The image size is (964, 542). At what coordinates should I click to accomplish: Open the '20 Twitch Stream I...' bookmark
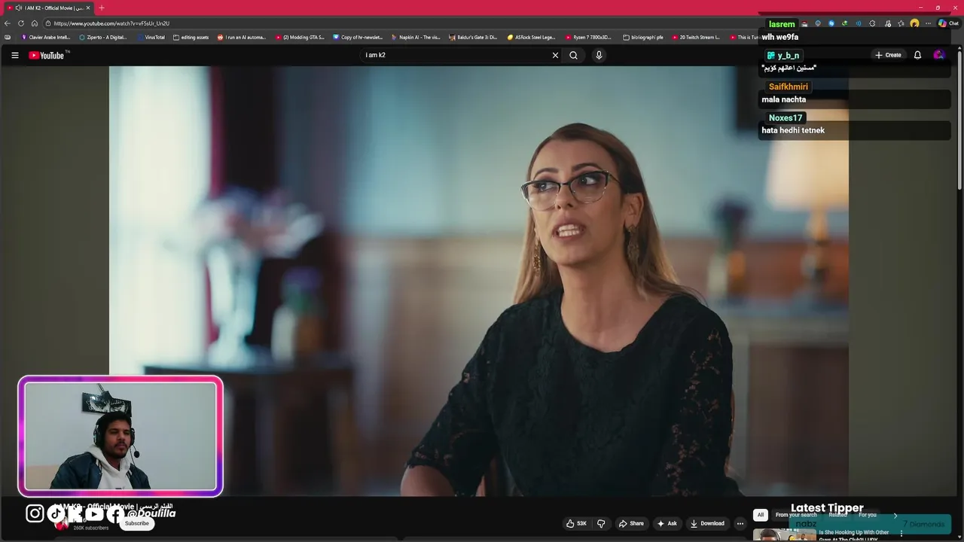click(x=696, y=37)
